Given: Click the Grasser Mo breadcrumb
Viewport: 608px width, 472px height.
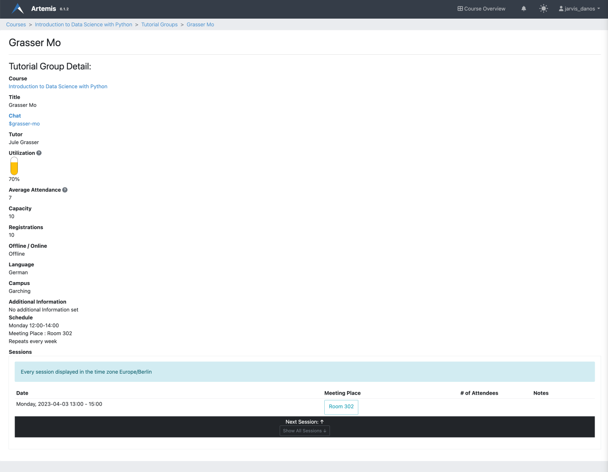Looking at the screenshot, I should click(200, 25).
